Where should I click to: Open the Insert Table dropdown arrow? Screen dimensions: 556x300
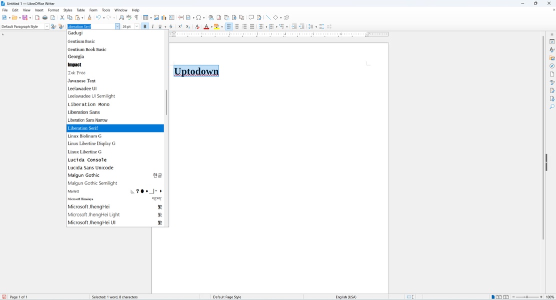(151, 18)
